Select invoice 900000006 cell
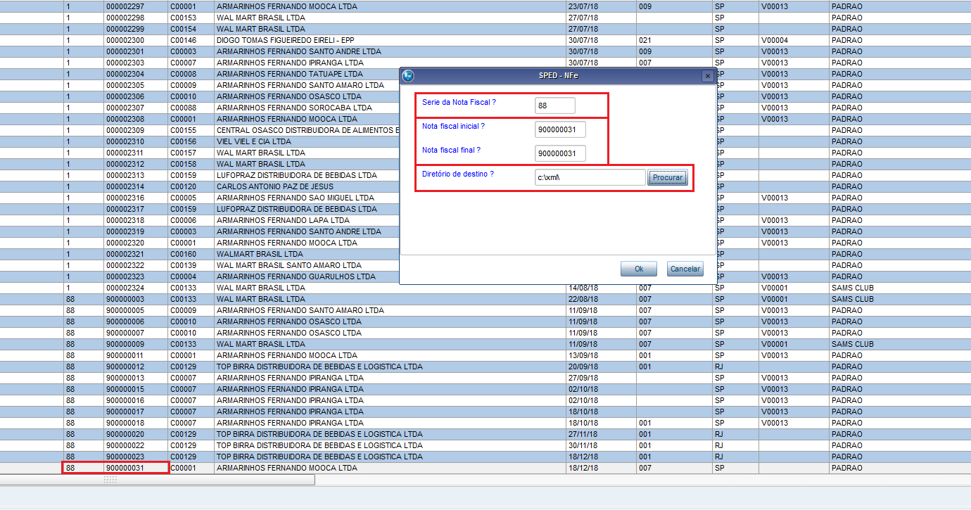The width and height of the screenshot is (971, 510). click(x=136, y=321)
